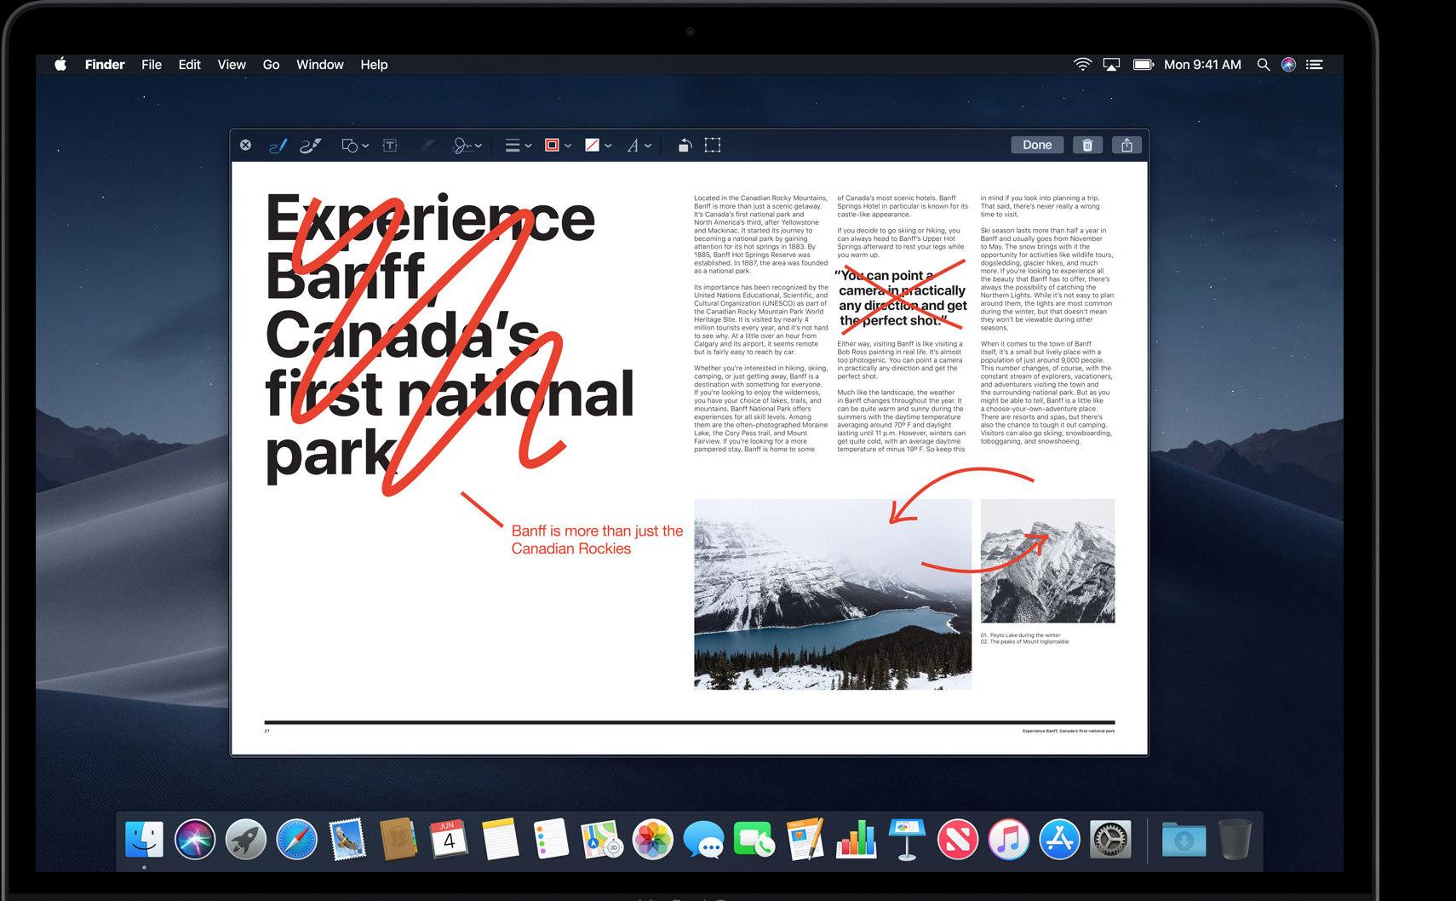This screenshot has height=901, width=1456.
Task: Click the dimmed Highlight tool
Action: coord(427,146)
